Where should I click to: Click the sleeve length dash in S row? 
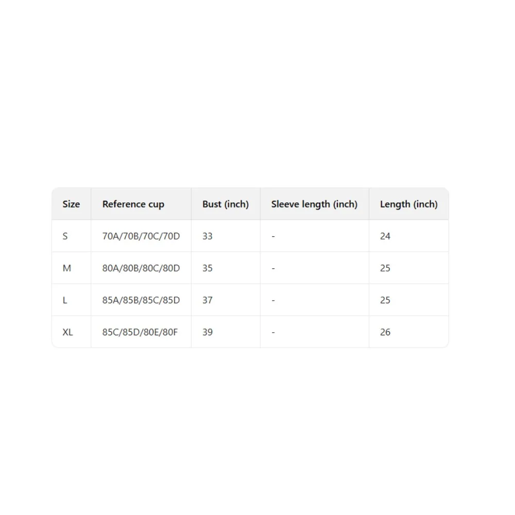[x=273, y=236]
